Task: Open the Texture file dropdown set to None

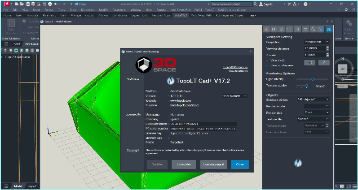Action: click(313, 119)
